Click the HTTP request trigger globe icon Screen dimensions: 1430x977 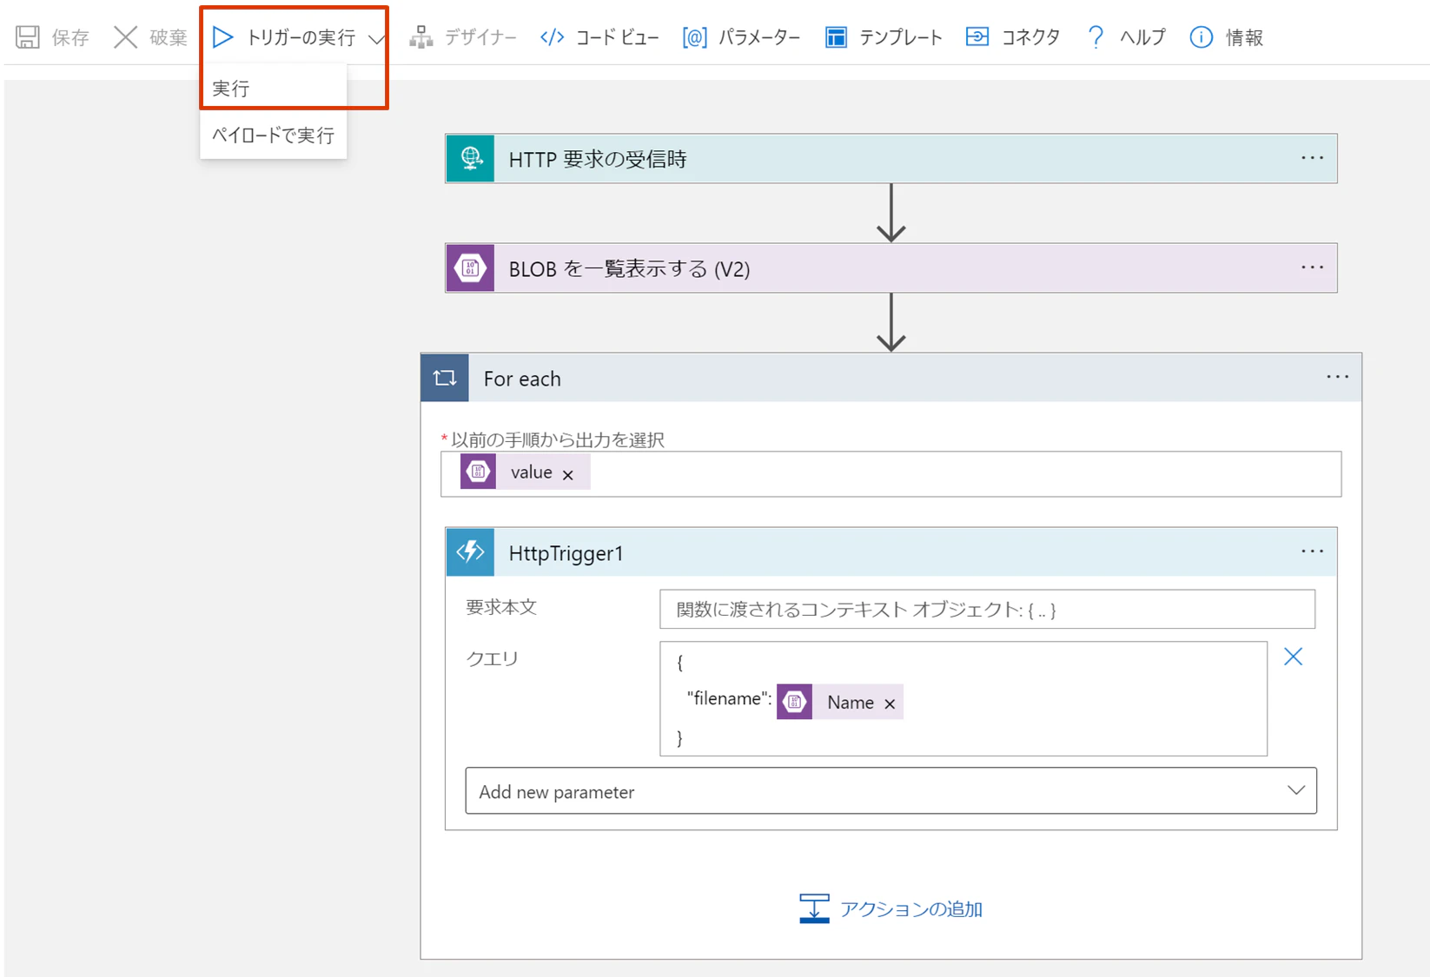tap(471, 158)
